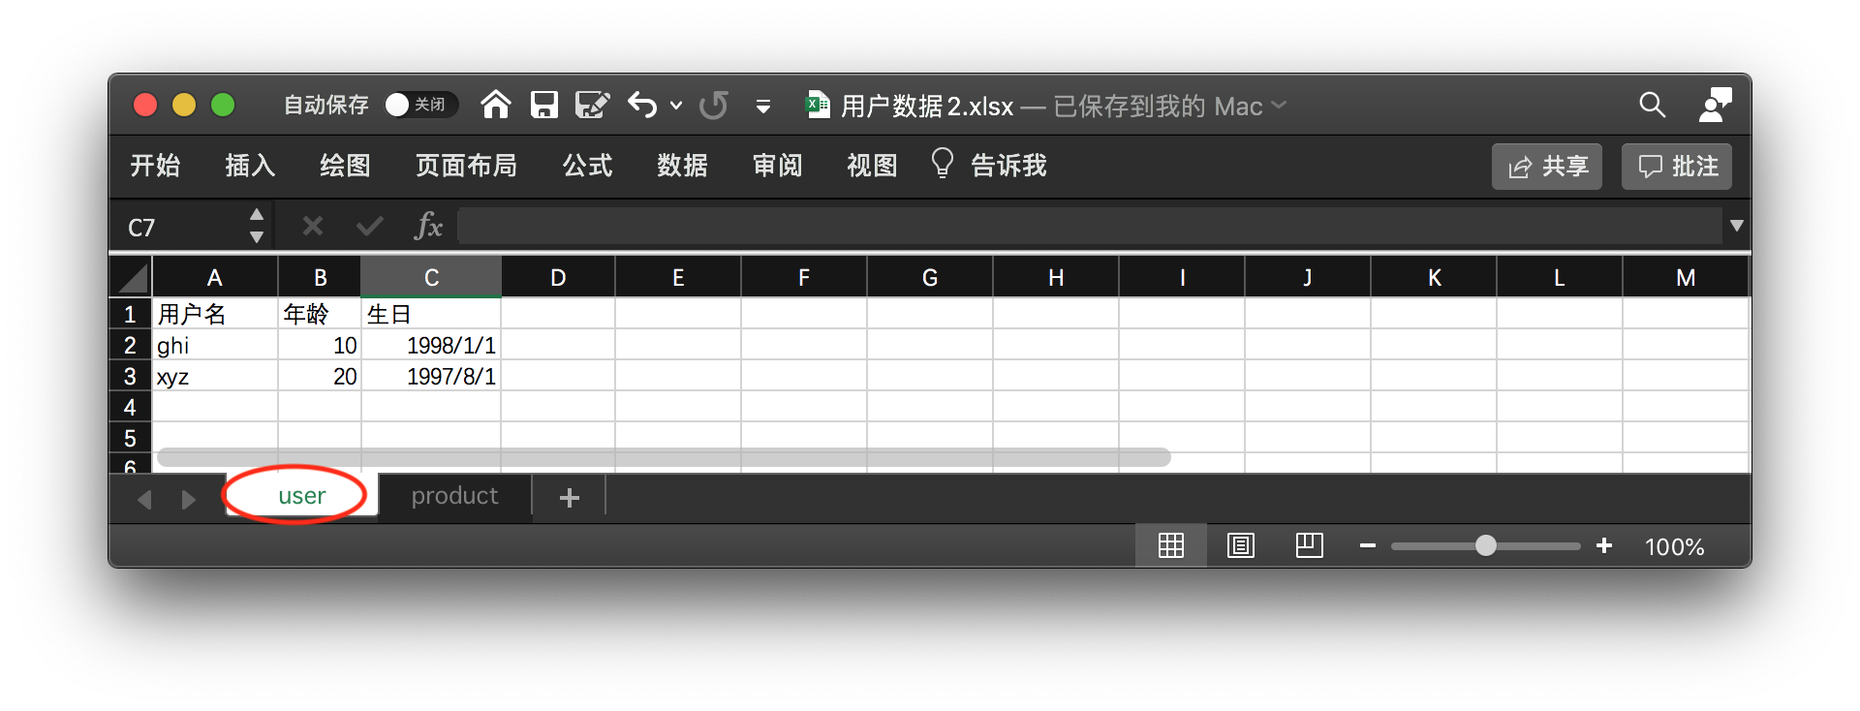Open the 插入 ribbon tab
This screenshot has height=711, width=1860.
(x=250, y=166)
